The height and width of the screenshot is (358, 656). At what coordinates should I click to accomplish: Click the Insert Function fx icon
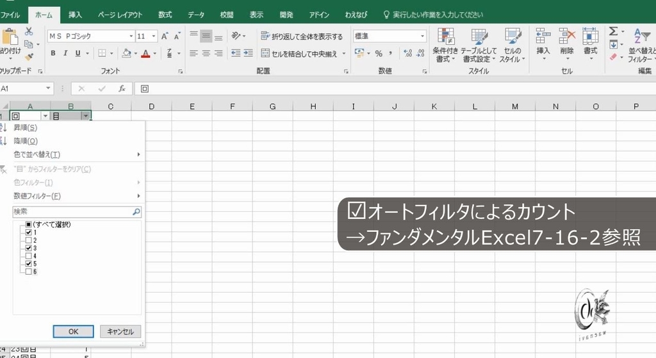coord(122,88)
